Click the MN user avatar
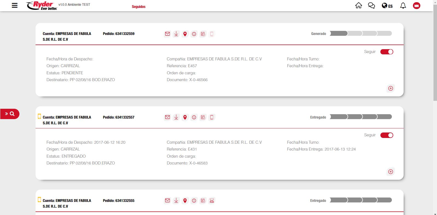The image size is (437, 215). [x=416, y=6]
